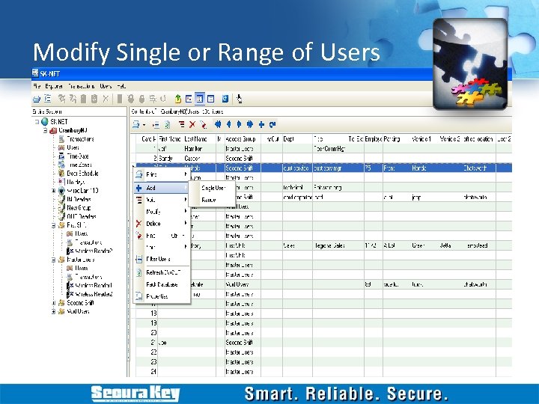The width and height of the screenshot is (539, 404).
Task: Open the Explorer menu
Action: 55,86
